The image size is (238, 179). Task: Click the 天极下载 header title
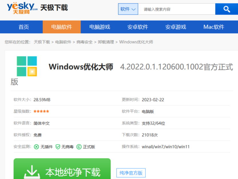54,8
